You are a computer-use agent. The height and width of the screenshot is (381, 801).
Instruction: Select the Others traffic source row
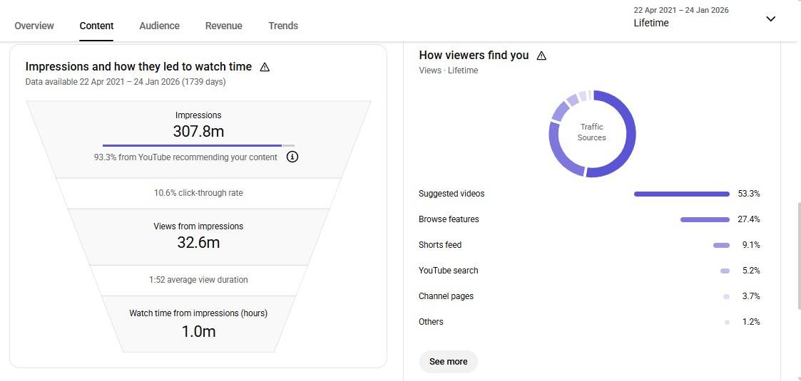(x=431, y=322)
